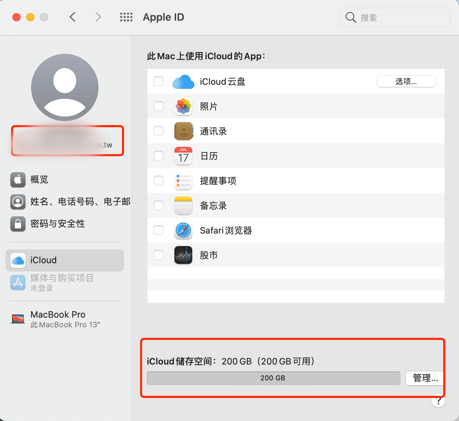
Task: Click the Stocks app icon
Action: (183, 255)
